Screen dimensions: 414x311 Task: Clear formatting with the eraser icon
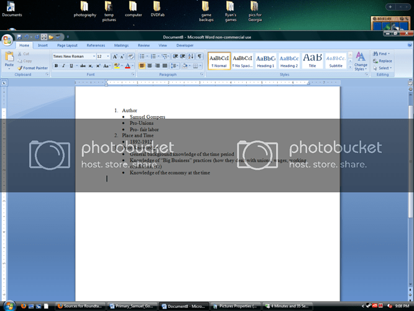pos(131,57)
